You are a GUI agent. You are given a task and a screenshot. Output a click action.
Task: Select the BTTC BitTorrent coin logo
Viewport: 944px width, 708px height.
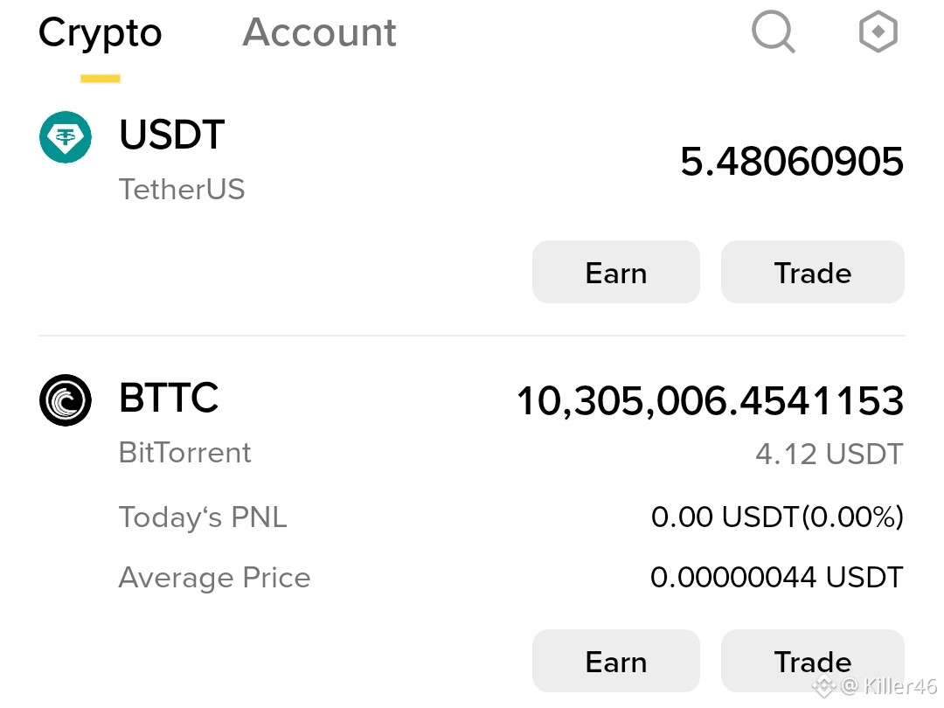pyautogui.click(x=66, y=399)
